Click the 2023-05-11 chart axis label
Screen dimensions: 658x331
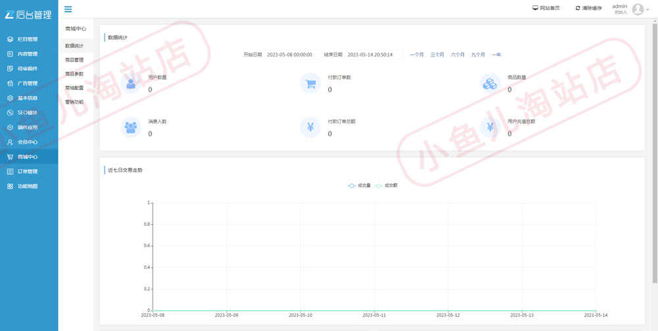tap(374, 315)
